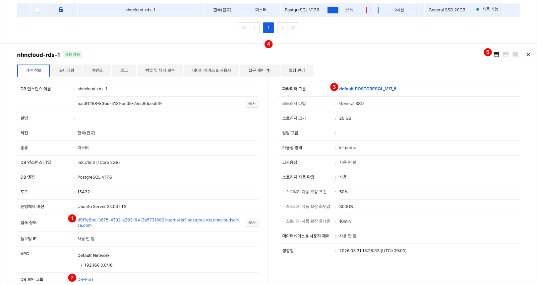
Task: Click the 마스터 type cell in table row
Action: click(x=261, y=10)
